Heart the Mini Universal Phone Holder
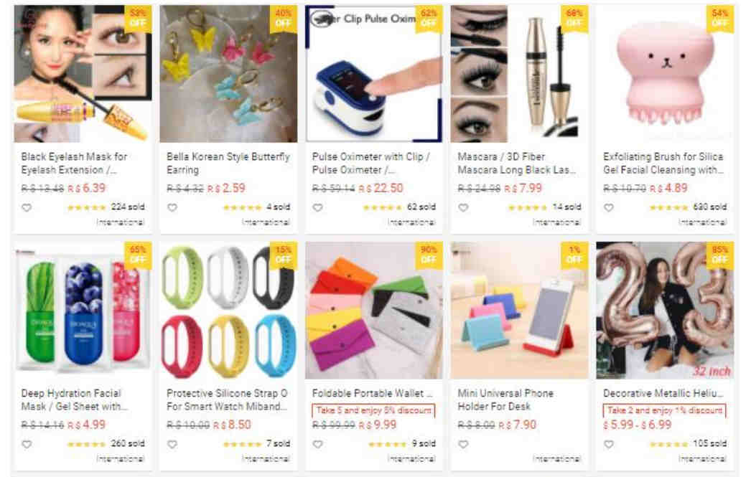This screenshot has height=477, width=751. [463, 444]
